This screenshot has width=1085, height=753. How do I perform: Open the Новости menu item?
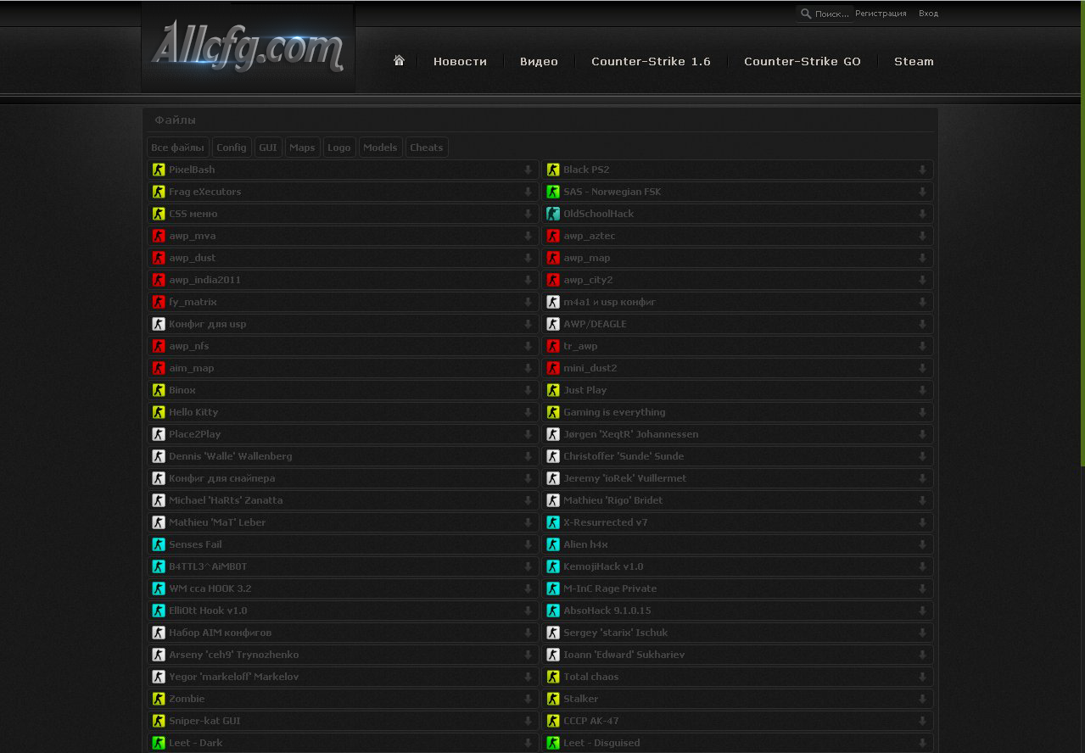tap(460, 61)
